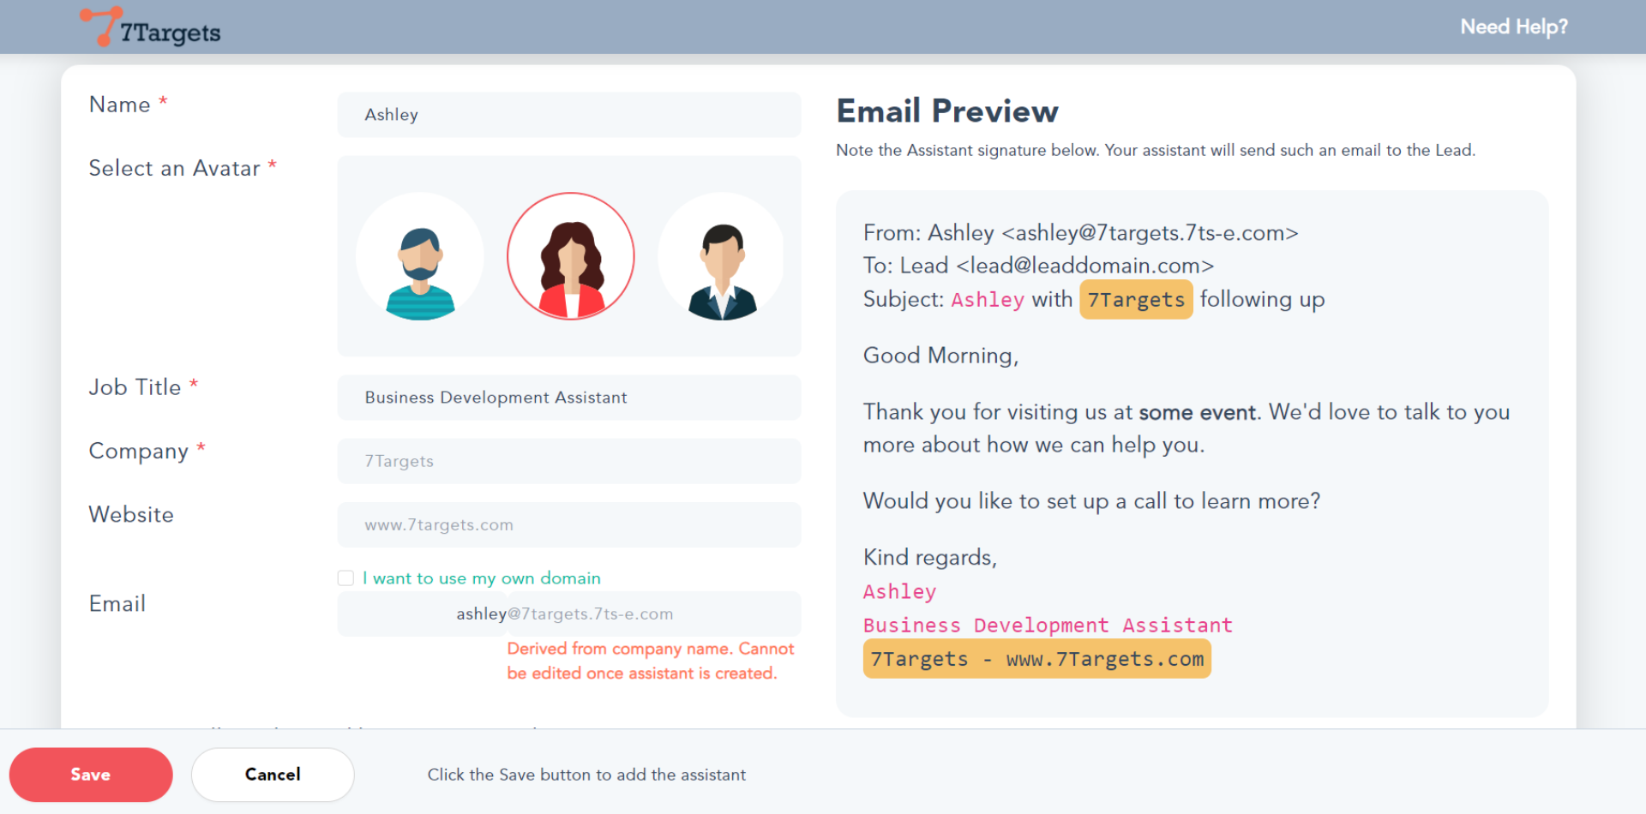Select the bearded man avatar
1646x814 pixels.
[x=420, y=257]
